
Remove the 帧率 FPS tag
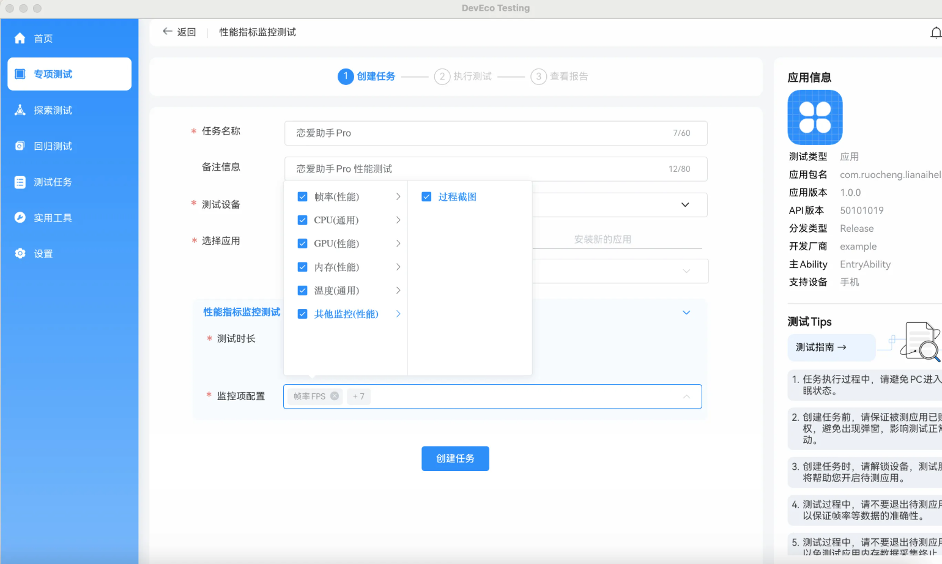(x=334, y=396)
